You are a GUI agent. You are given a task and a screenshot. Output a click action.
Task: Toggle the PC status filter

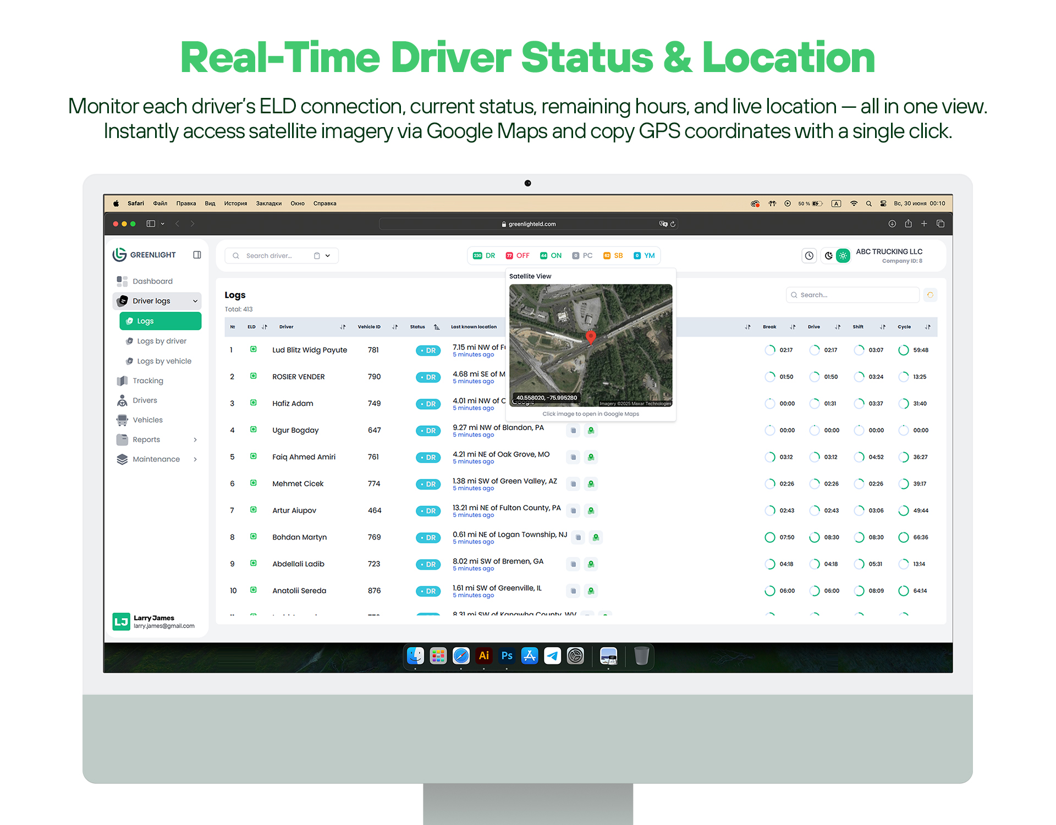click(x=582, y=256)
